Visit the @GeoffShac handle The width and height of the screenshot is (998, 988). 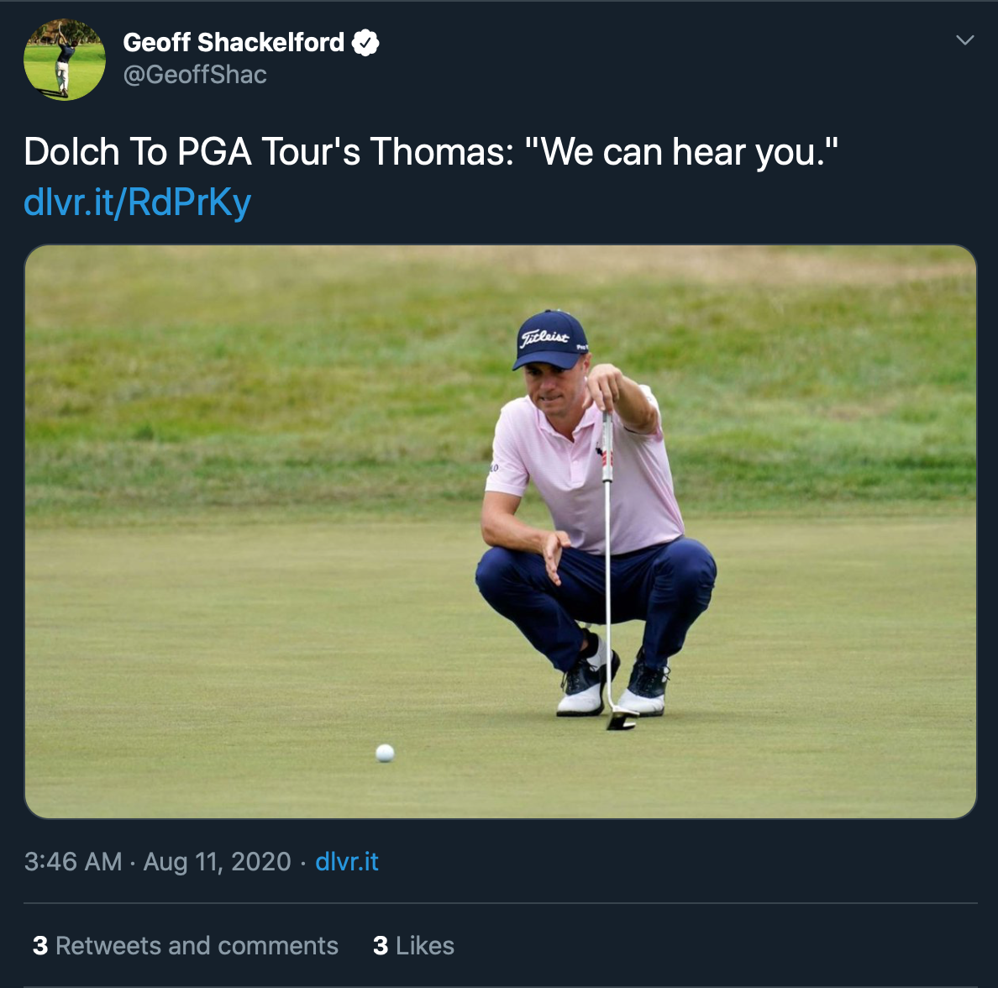tap(195, 75)
